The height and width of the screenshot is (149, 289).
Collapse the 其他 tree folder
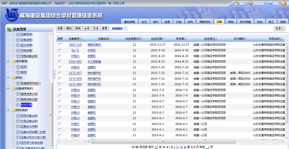8,78
